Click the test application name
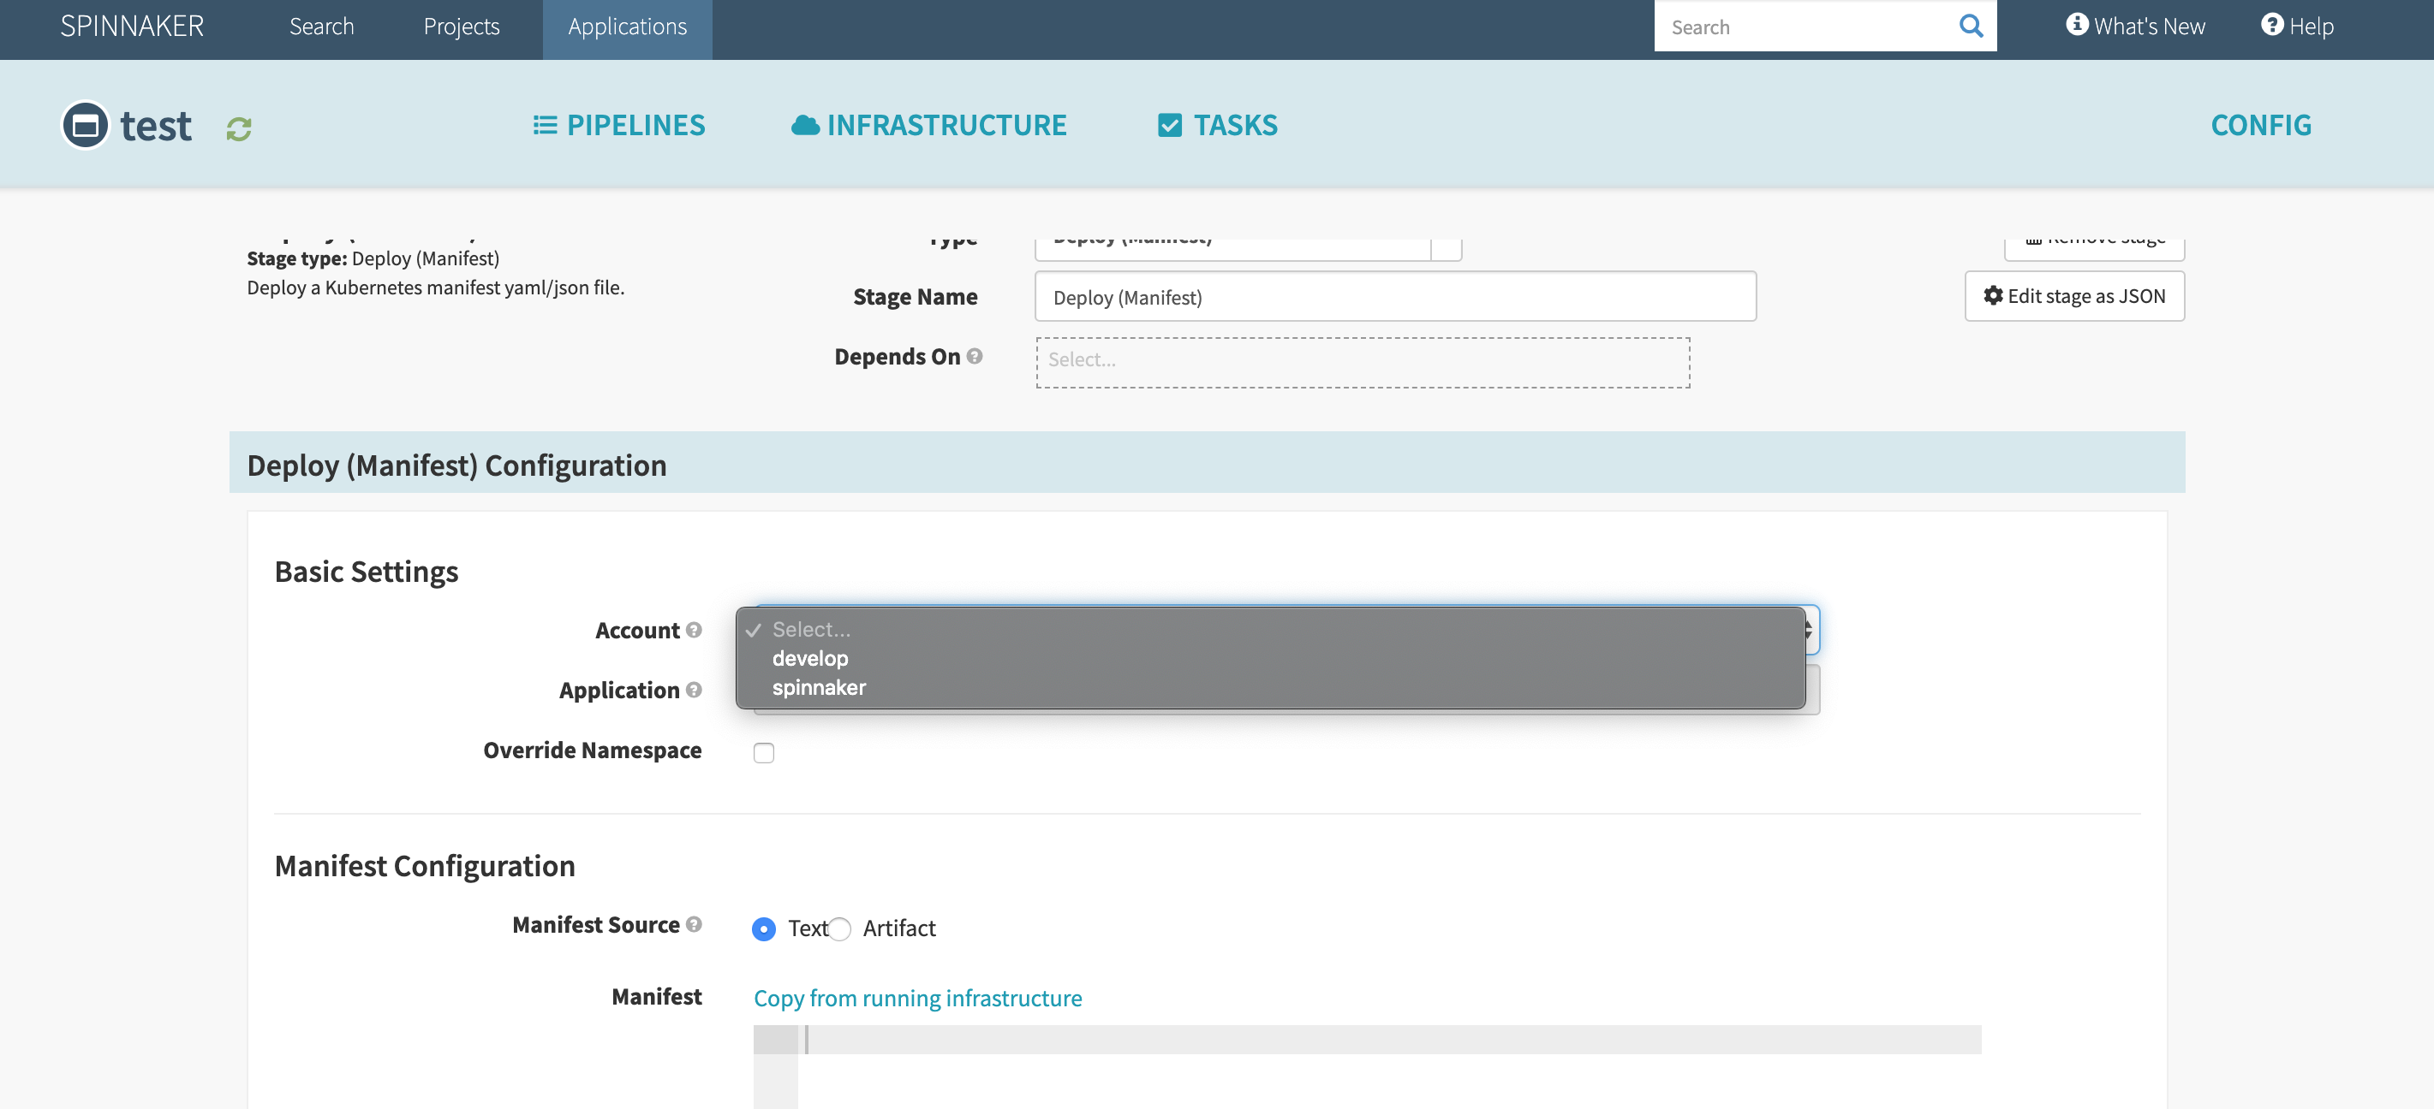The image size is (2434, 1109). (156, 126)
